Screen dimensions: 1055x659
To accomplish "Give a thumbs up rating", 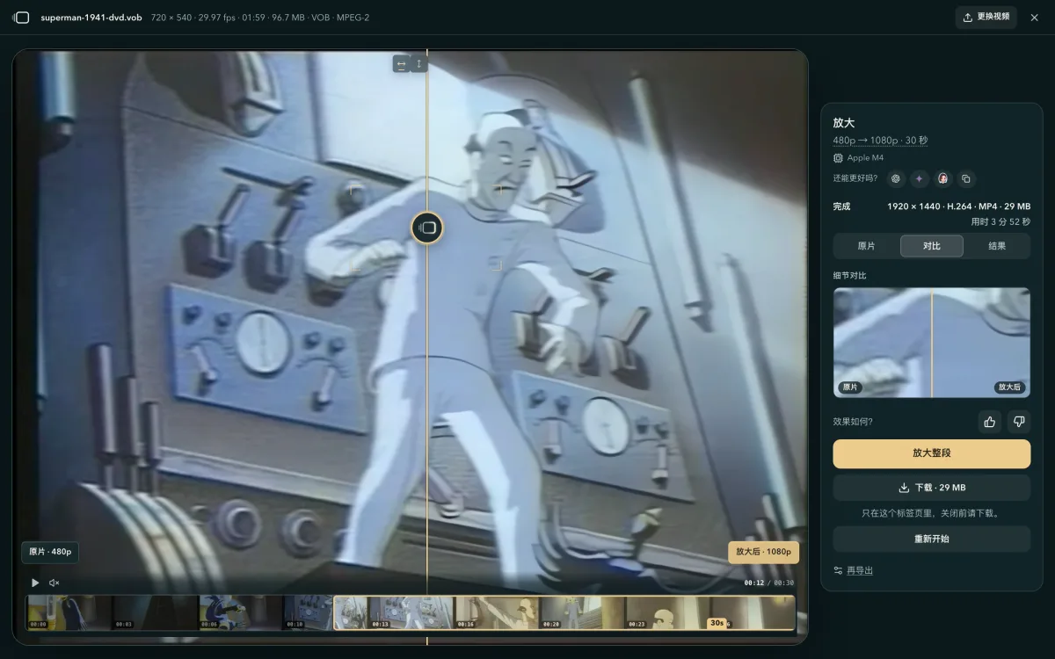I will 990,422.
